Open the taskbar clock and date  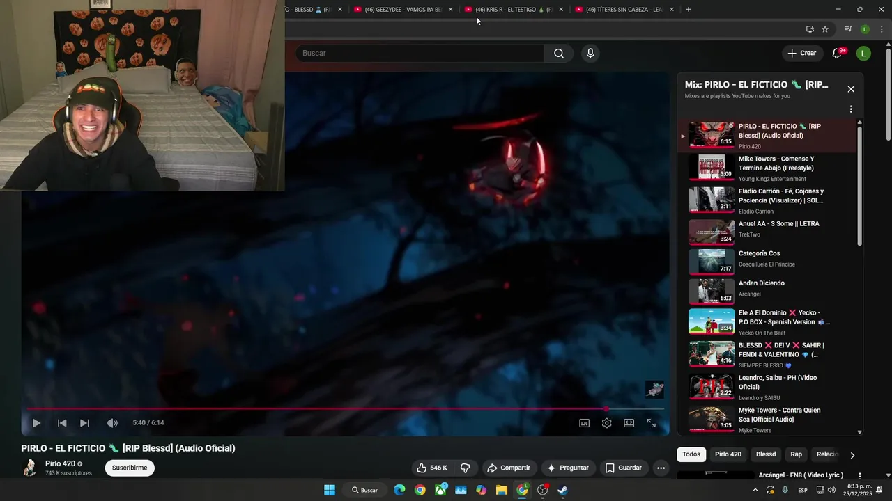coord(859,489)
